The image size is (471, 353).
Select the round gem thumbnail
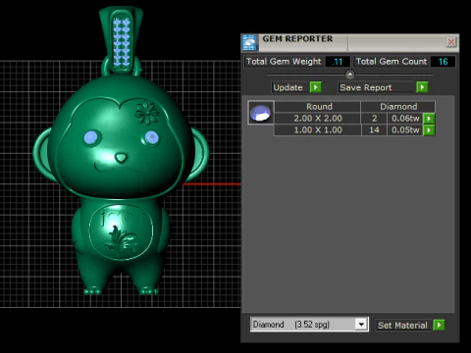(260, 113)
